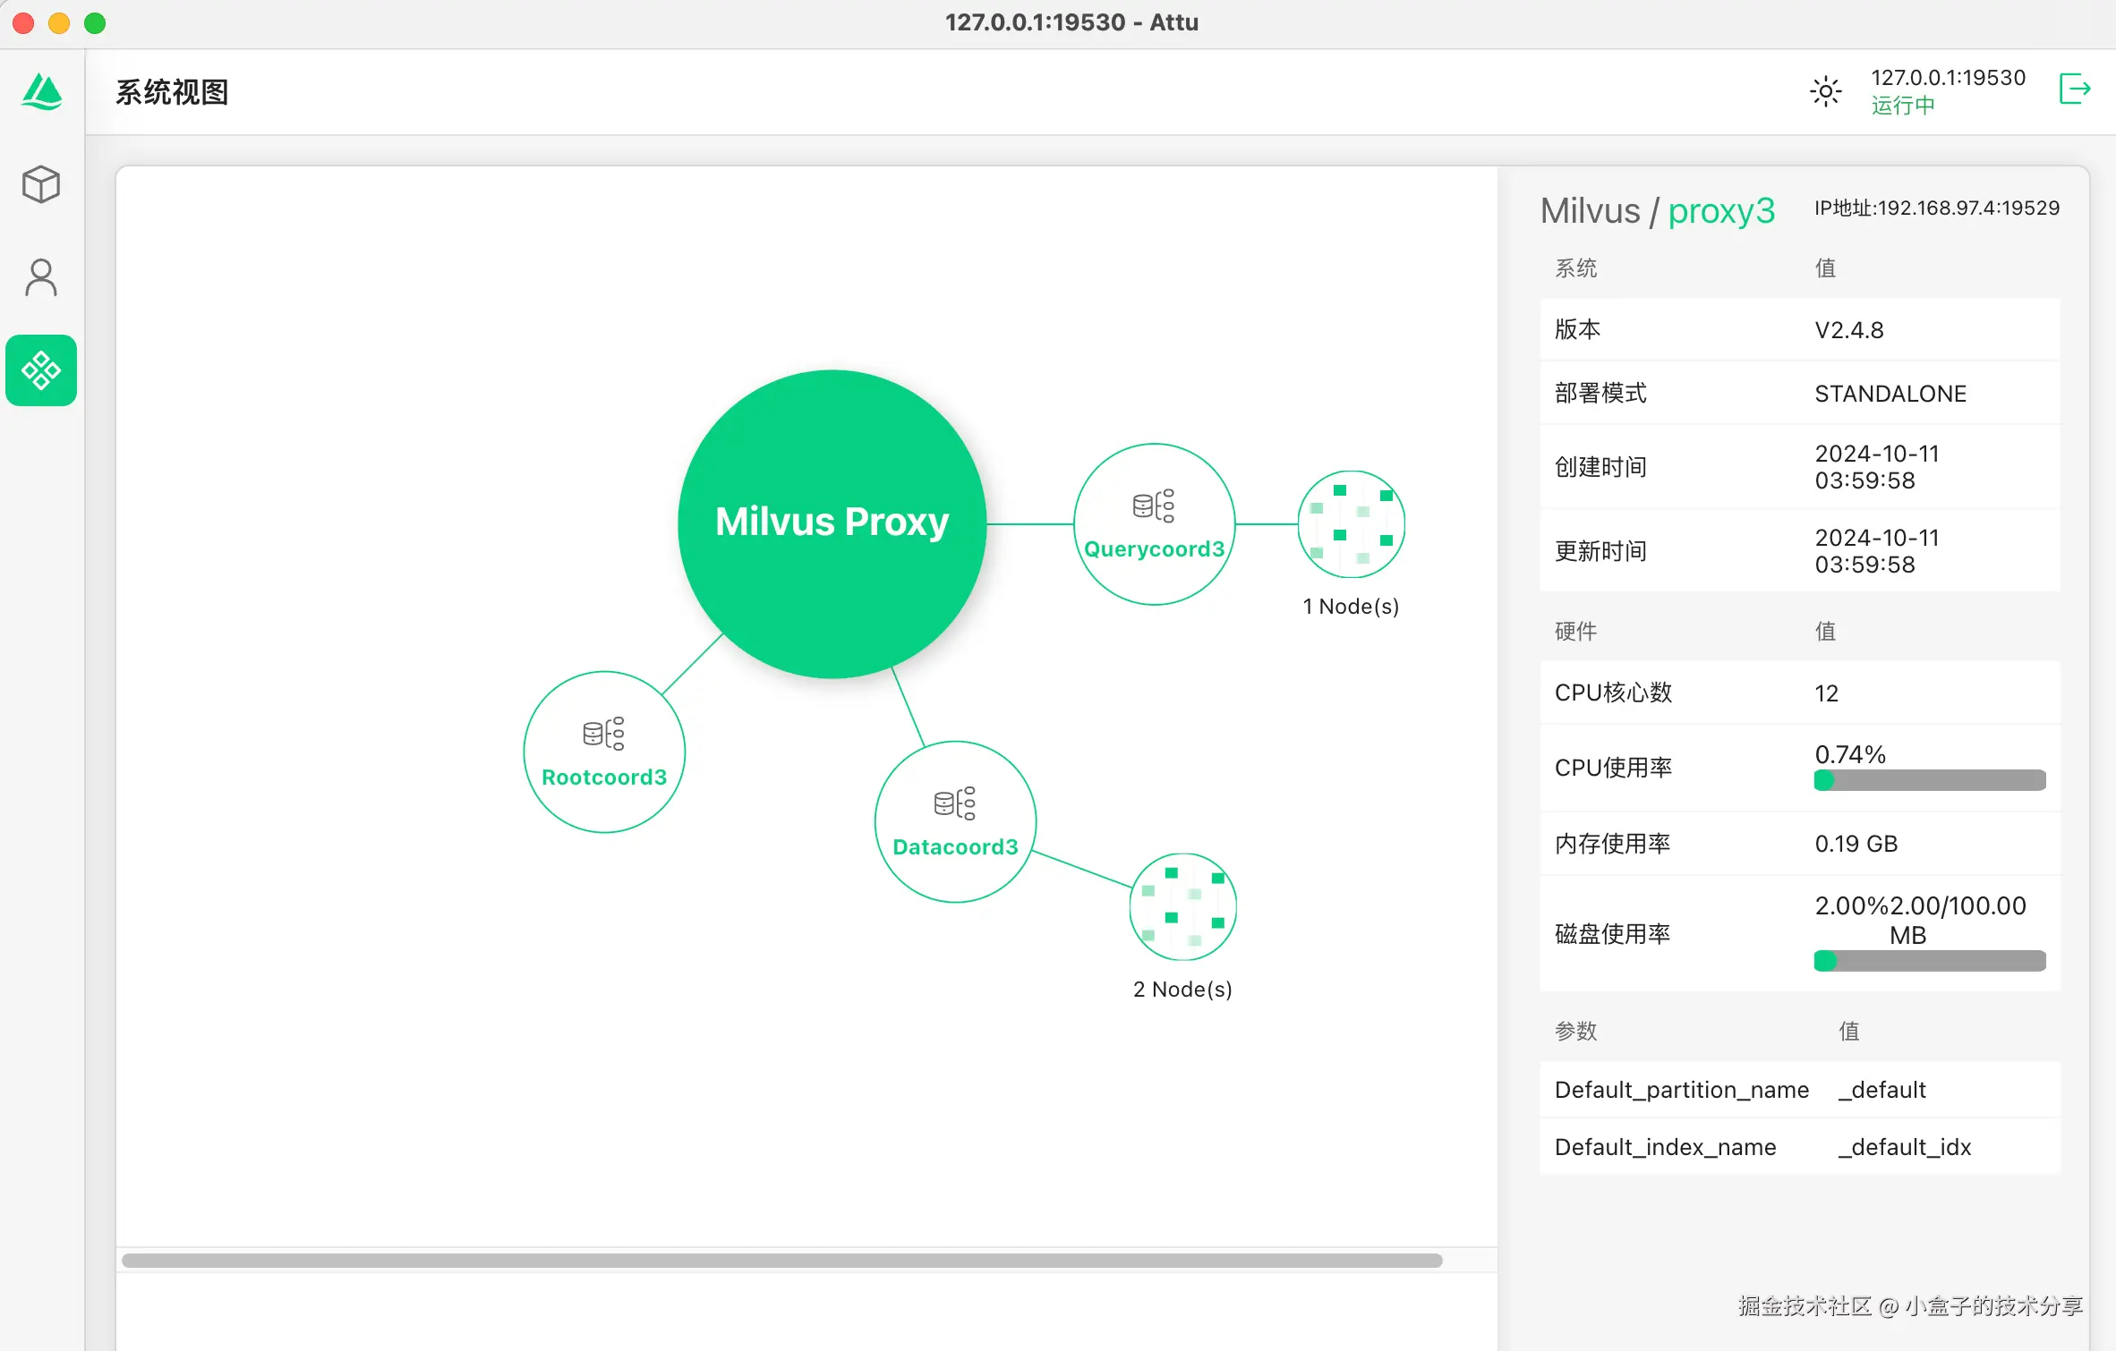Click the STANDALONE deployment mode value

click(1890, 394)
